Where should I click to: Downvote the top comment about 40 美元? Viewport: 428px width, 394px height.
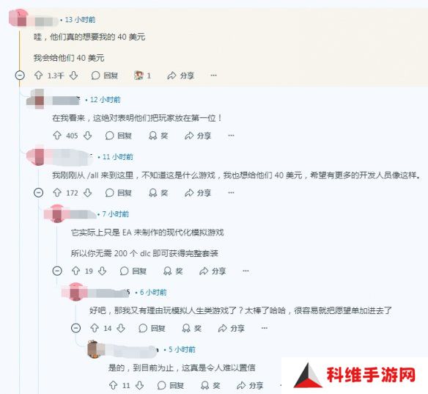[74, 76]
